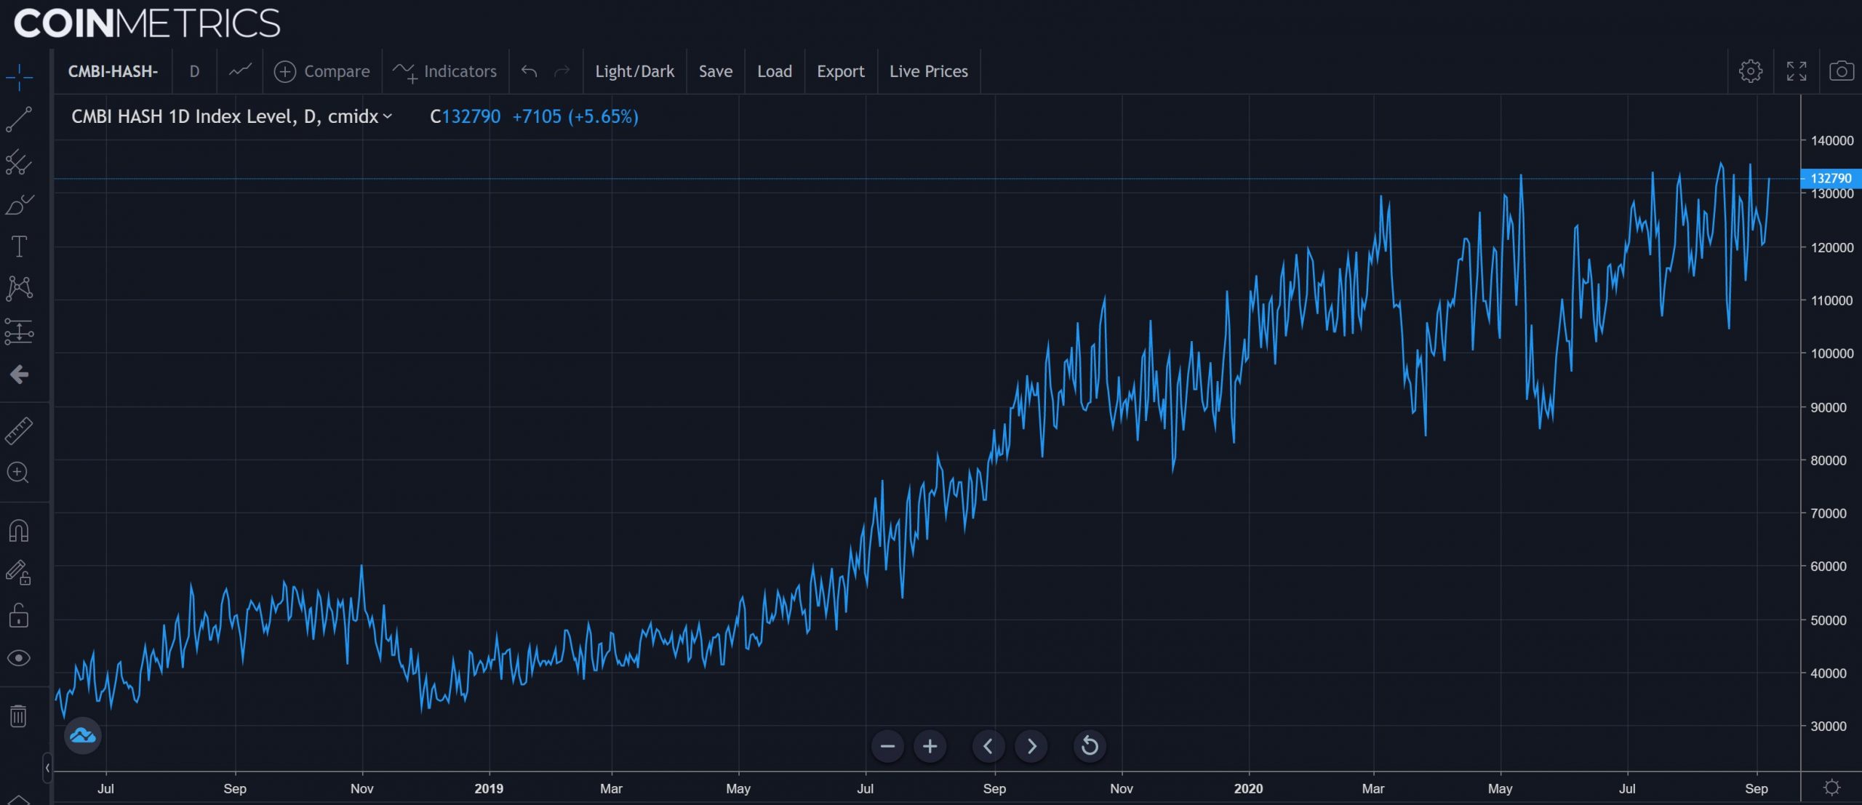Reset chart view

pyautogui.click(x=1090, y=746)
